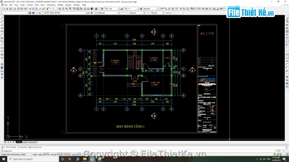The height and width of the screenshot is (162, 289).
Task: Click the Plot Preview icon
Action: coord(18,9)
